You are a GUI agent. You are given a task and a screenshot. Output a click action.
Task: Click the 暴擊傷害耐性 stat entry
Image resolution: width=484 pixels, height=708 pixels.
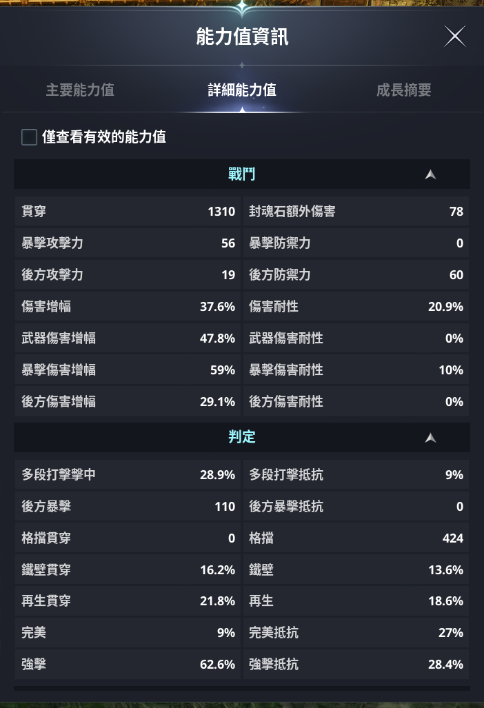tap(356, 370)
